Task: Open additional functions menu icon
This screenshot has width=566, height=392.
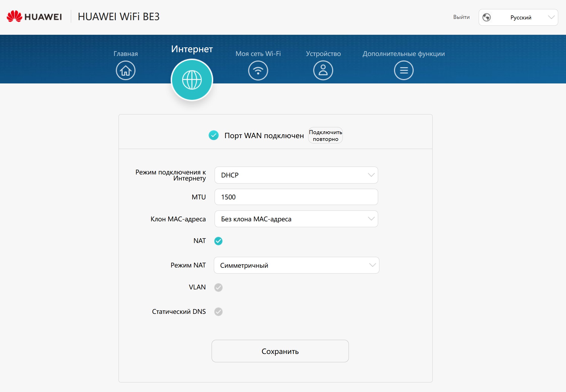Action: click(x=404, y=70)
